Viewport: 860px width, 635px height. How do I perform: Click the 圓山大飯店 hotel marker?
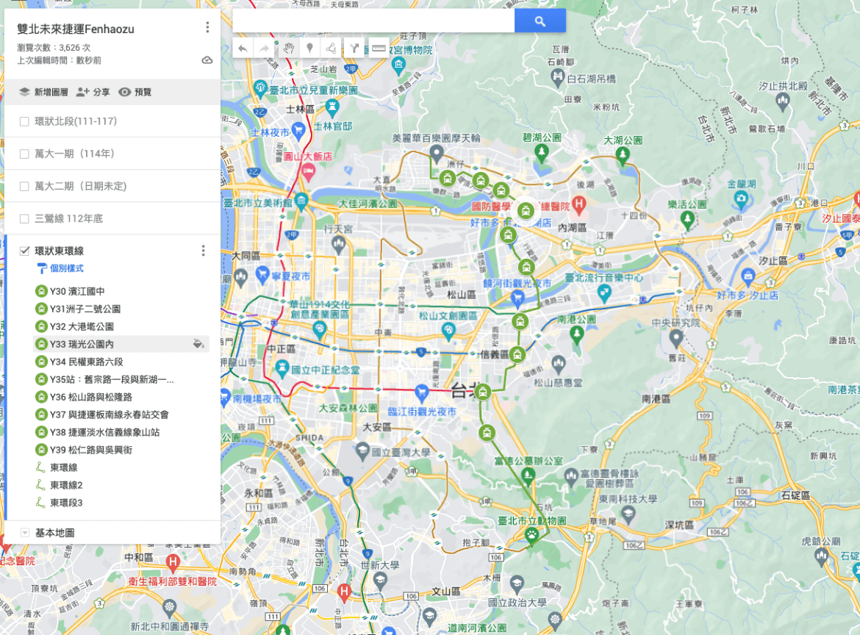point(309,172)
